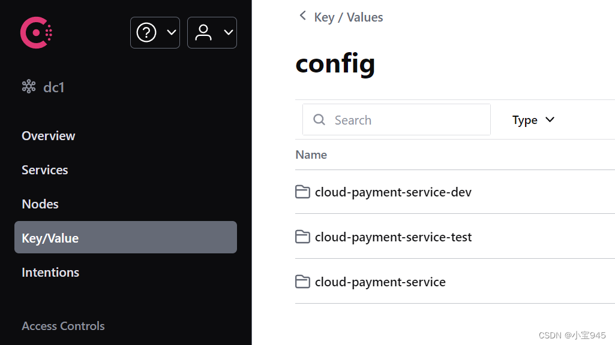The height and width of the screenshot is (345, 615).
Task: Open Access Controls
Action: [63, 326]
